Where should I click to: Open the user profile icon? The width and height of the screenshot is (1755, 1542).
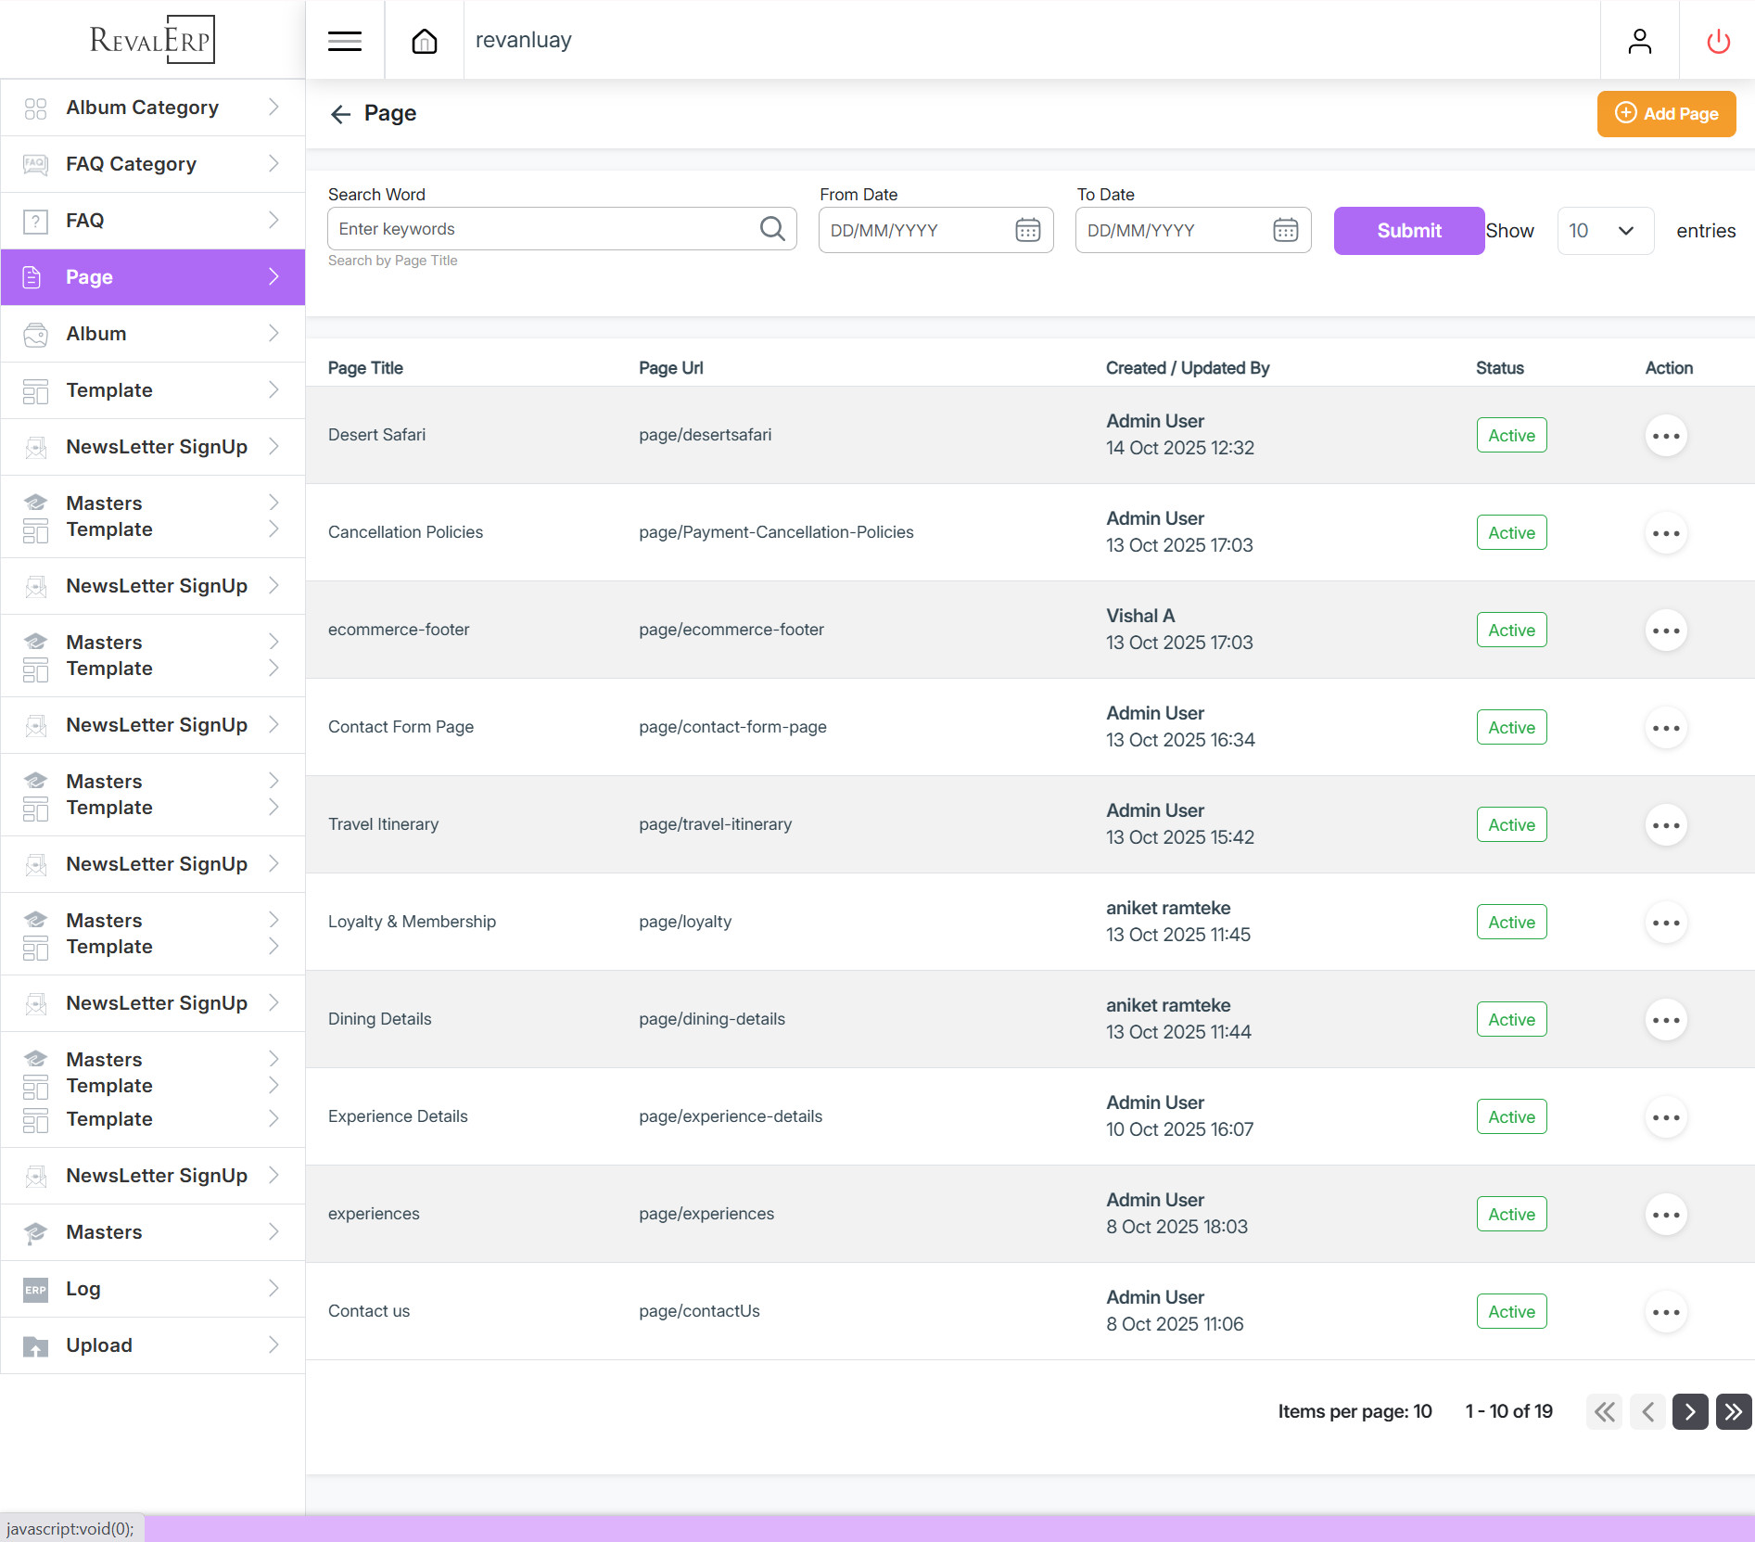tap(1639, 41)
